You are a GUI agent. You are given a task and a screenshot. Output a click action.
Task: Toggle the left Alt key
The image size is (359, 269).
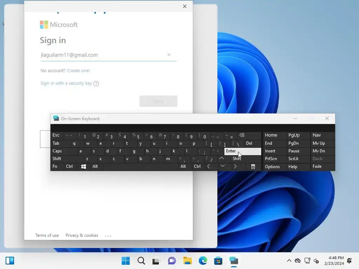pyautogui.click(x=97, y=166)
